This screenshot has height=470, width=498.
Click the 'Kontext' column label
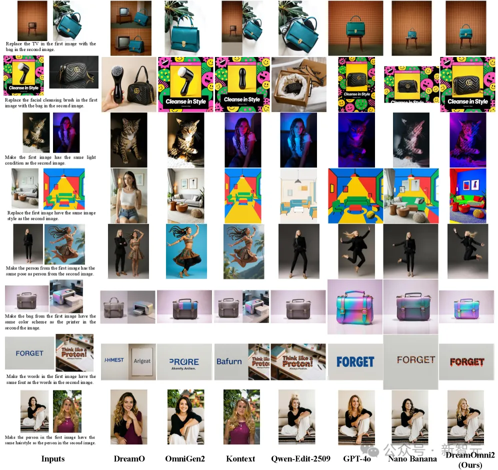240,458
